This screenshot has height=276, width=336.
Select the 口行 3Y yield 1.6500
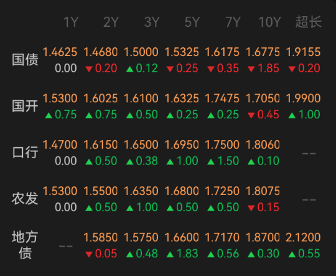point(141,145)
